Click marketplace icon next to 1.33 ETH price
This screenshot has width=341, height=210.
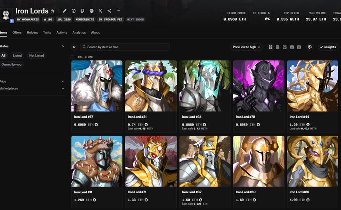pos(146,200)
